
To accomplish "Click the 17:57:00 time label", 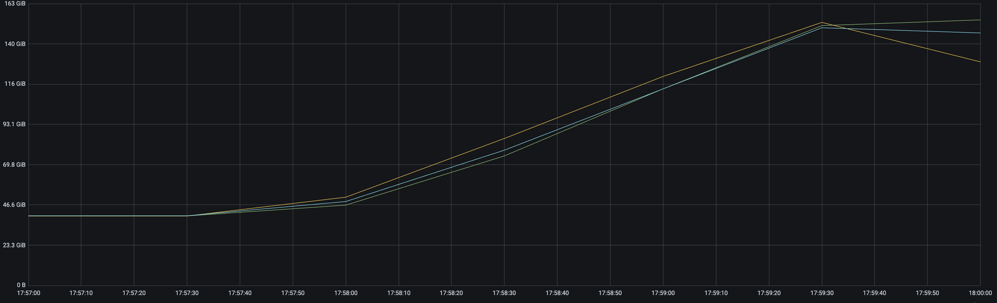I will pyautogui.click(x=28, y=293).
